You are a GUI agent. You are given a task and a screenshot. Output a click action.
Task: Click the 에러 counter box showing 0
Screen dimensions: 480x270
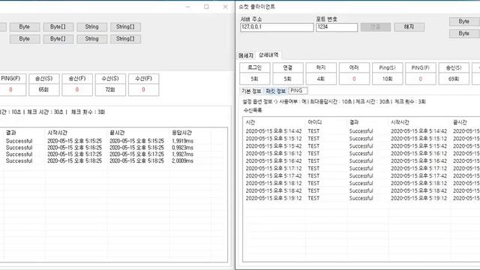click(354, 73)
